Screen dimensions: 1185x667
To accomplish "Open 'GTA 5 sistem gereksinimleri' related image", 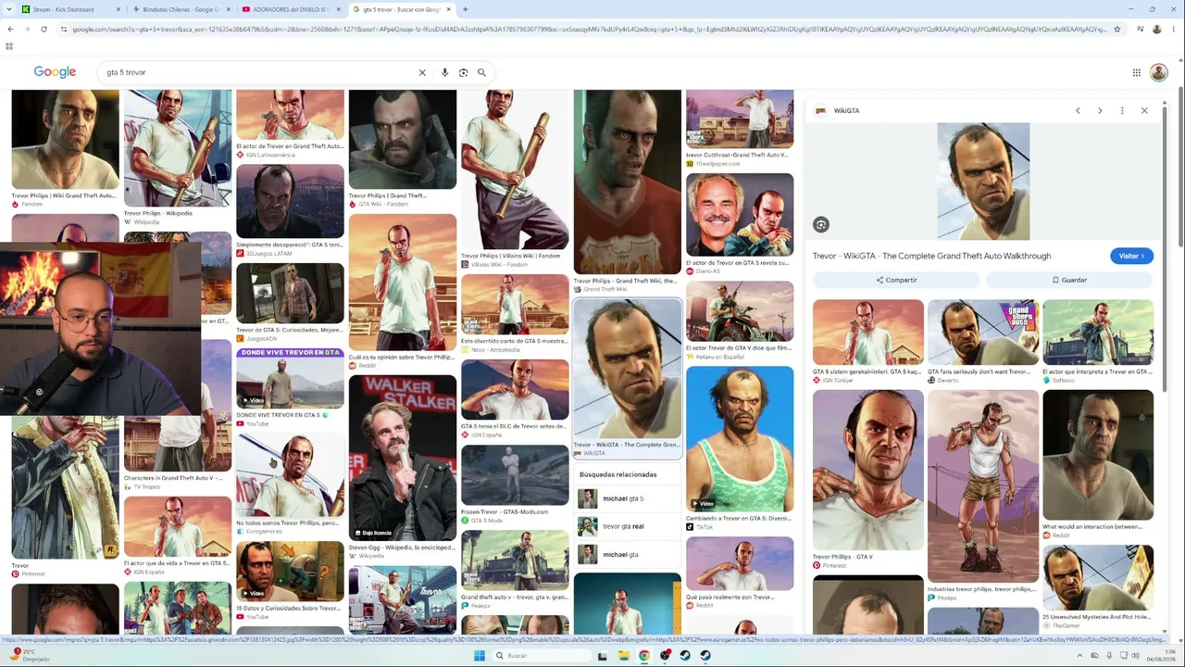I will [868, 333].
